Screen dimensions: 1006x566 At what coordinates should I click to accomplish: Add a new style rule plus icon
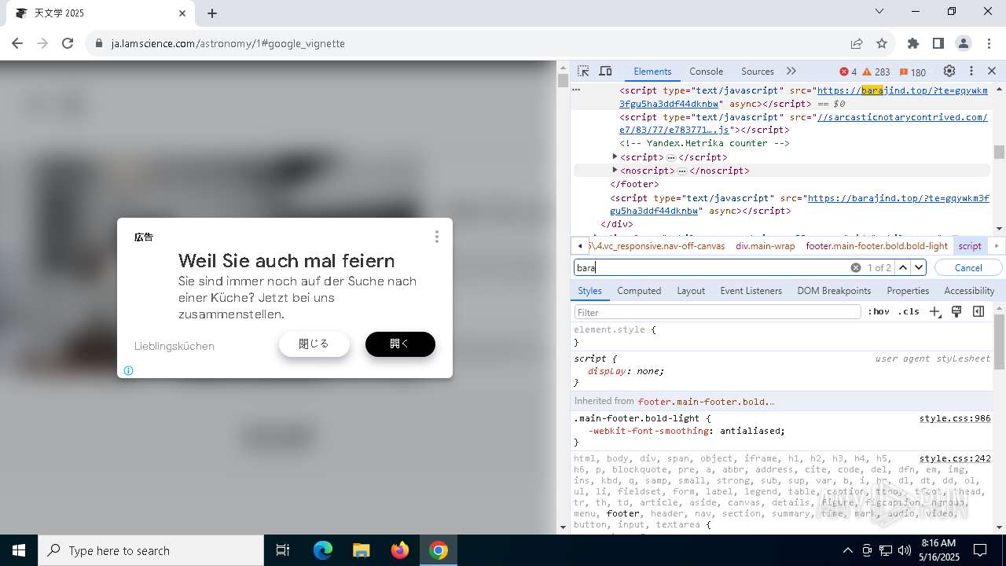[934, 312]
